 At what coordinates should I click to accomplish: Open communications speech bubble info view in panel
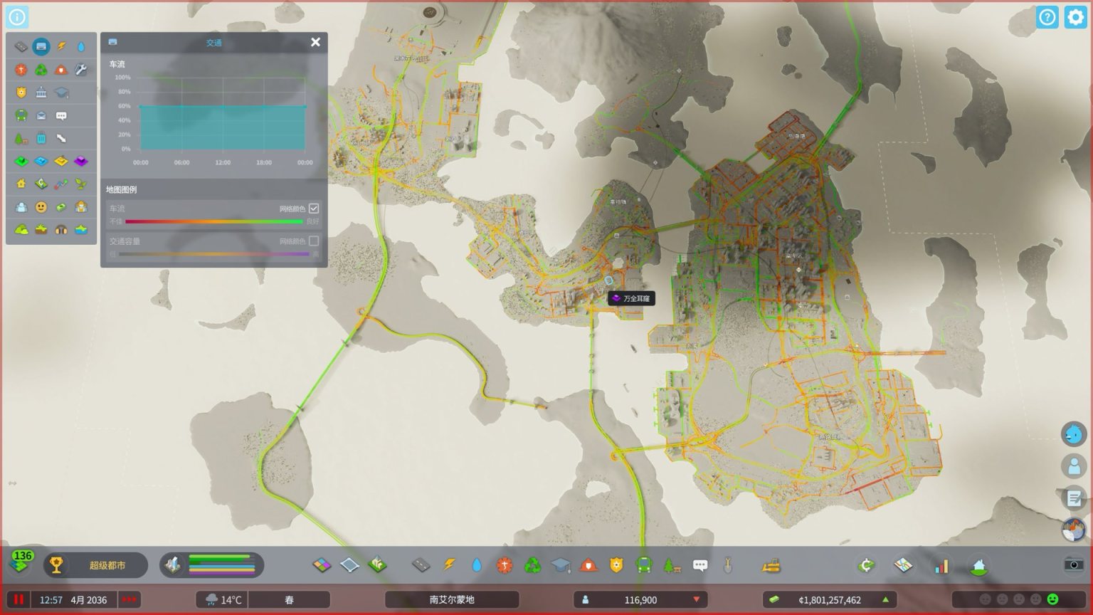pyautogui.click(x=61, y=115)
